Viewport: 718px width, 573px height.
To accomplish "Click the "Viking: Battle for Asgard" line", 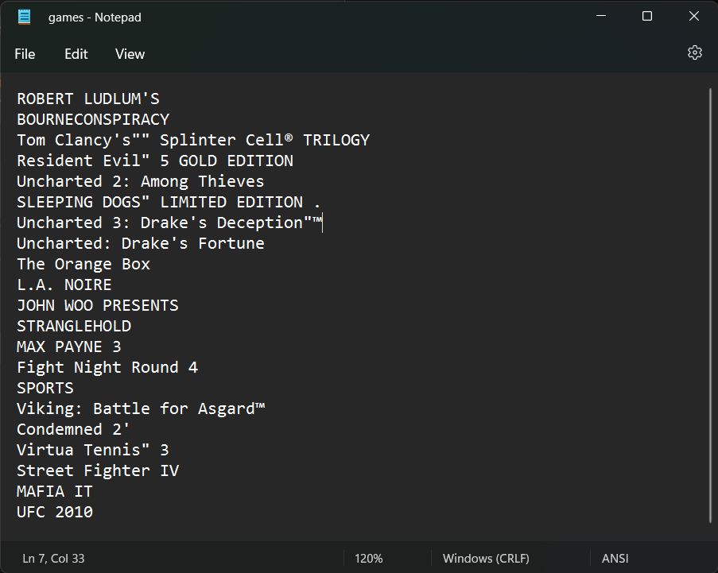I will 141,408.
